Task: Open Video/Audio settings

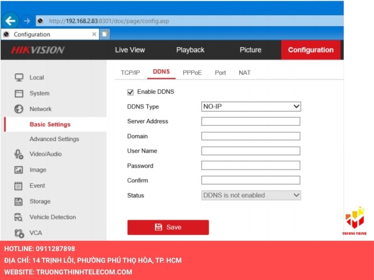Action: (x=45, y=154)
